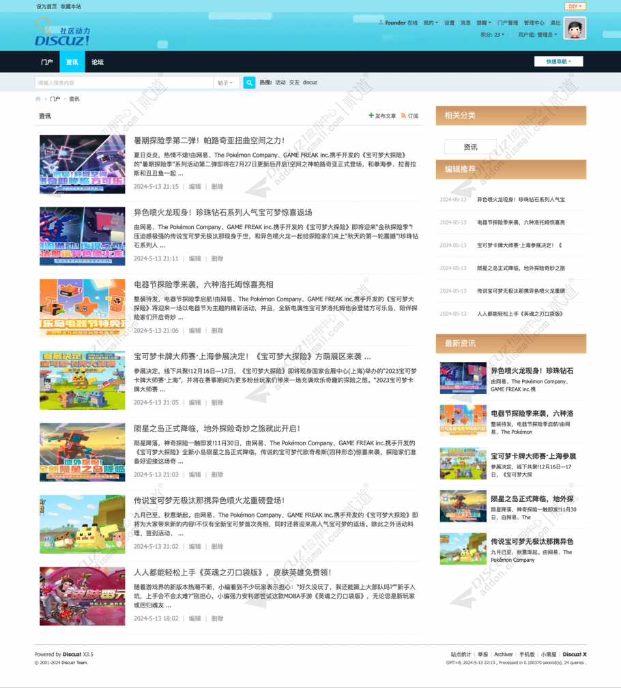The width and height of the screenshot is (621, 688).
Task: Switch to the 资讯 nav tab
Action: tap(72, 62)
